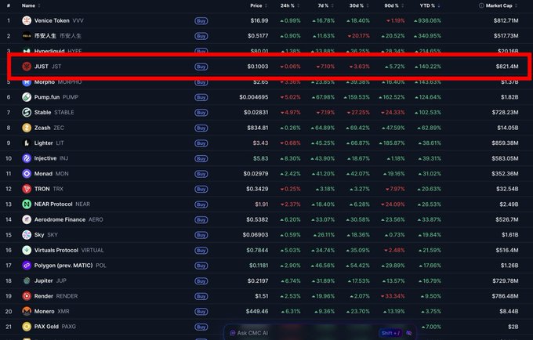Select Venice Token market cap $812.71M
The height and width of the screenshot is (340, 533).
pos(506,20)
